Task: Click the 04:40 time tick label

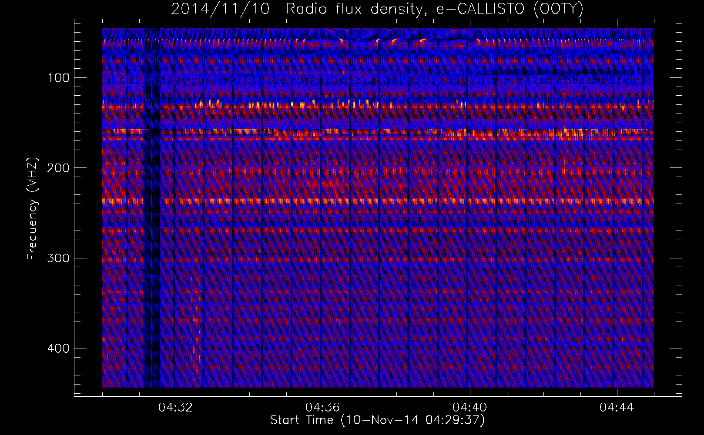Action: [x=470, y=408]
